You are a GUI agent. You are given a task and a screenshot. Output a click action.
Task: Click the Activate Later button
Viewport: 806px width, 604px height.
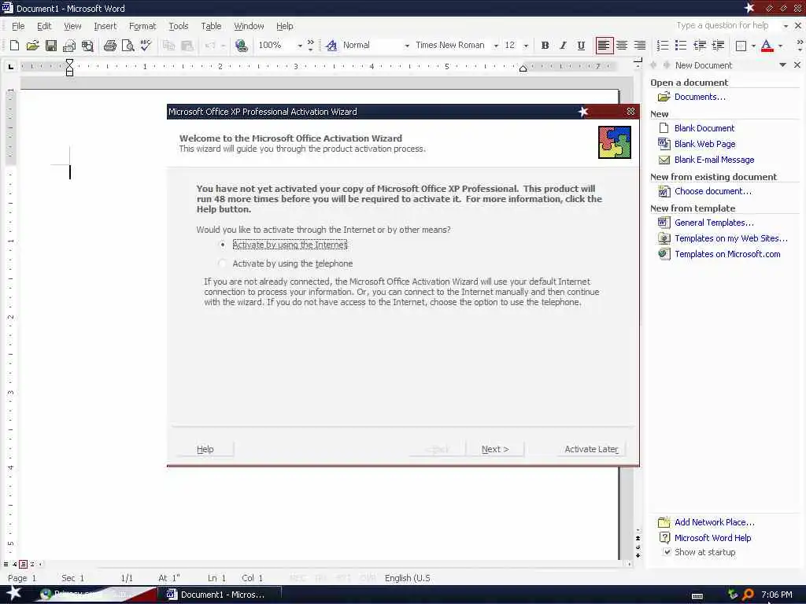591,449
